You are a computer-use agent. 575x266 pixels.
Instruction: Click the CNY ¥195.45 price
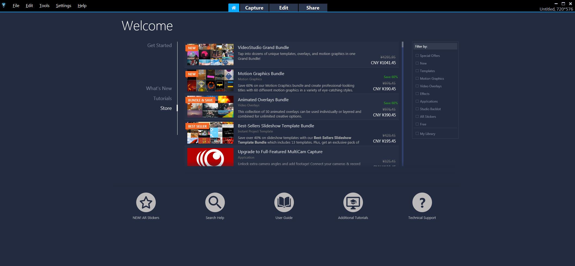pyautogui.click(x=384, y=141)
